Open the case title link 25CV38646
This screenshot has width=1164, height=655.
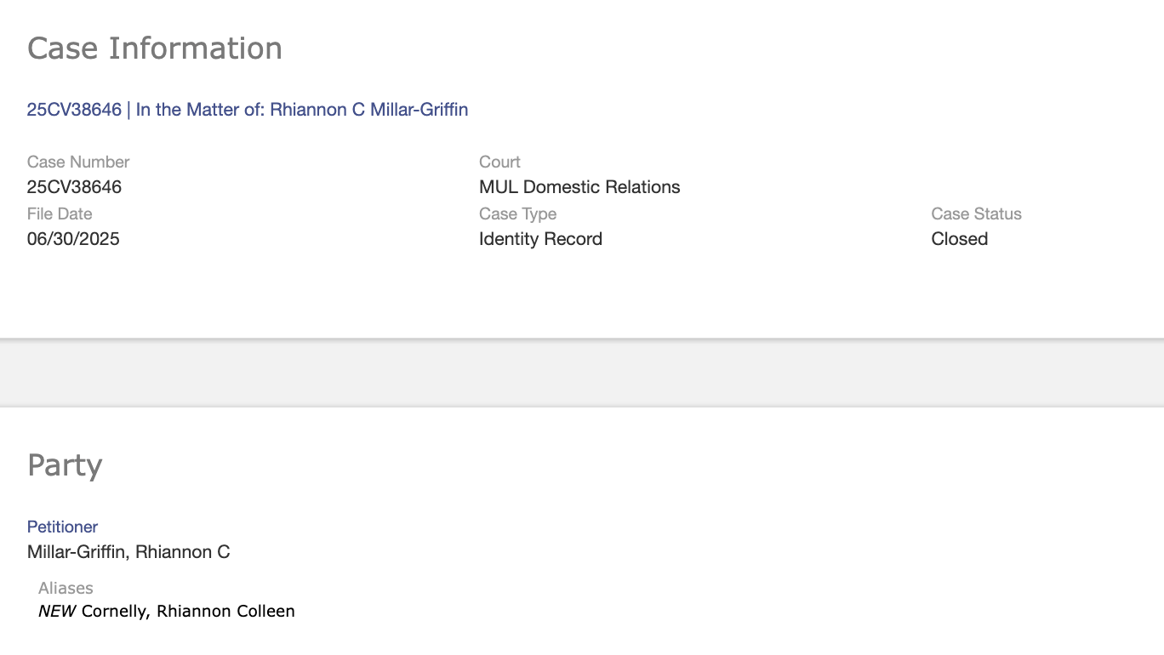74,110
